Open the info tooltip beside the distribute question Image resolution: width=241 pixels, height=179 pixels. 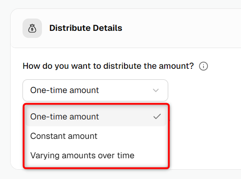click(x=203, y=66)
